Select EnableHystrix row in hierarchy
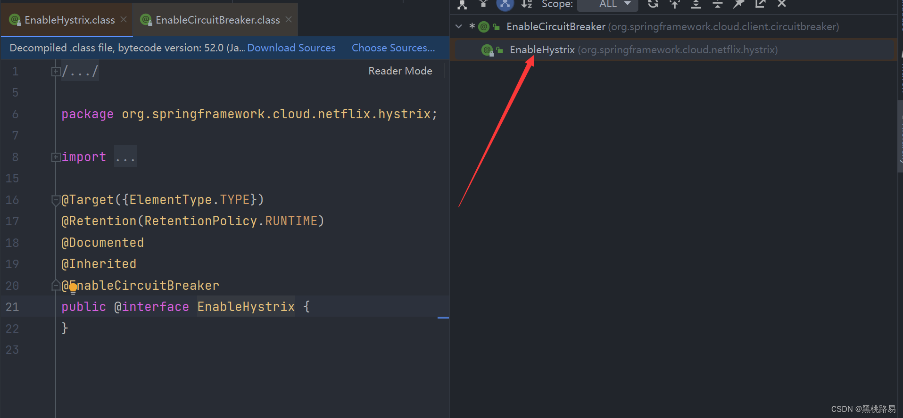The image size is (903, 418). pyautogui.click(x=673, y=49)
